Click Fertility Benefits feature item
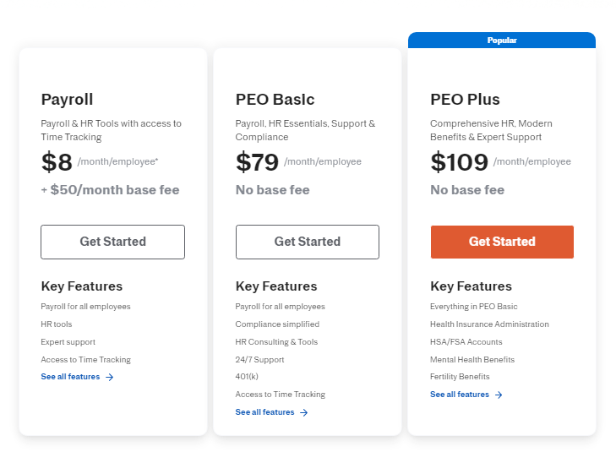The width and height of the screenshot is (616, 452). click(x=460, y=377)
